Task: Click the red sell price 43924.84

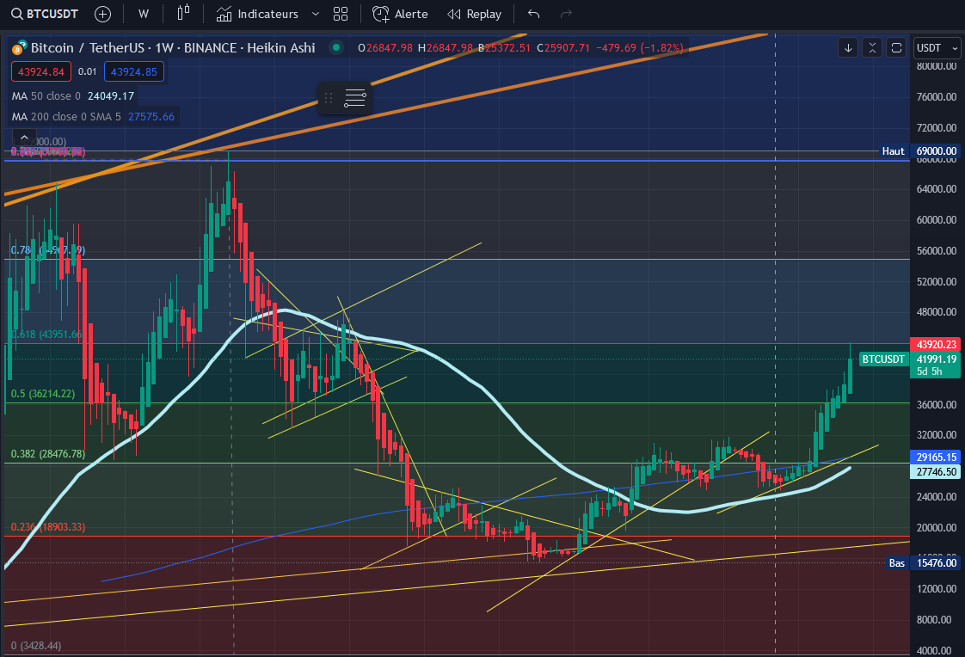Action: [x=41, y=71]
